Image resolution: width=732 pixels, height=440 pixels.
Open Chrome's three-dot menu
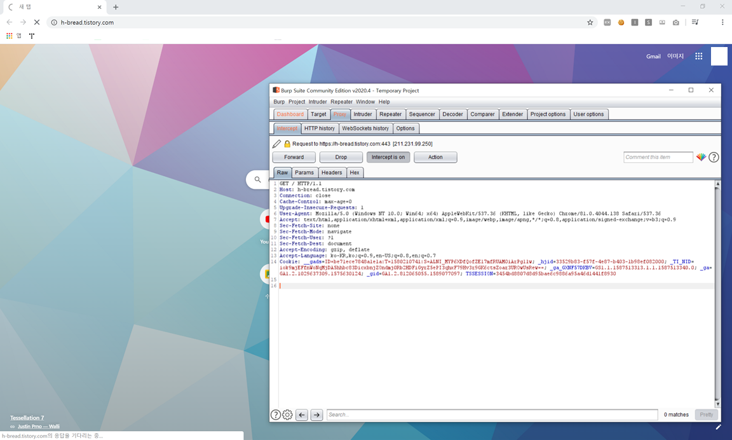click(x=722, y=22)
